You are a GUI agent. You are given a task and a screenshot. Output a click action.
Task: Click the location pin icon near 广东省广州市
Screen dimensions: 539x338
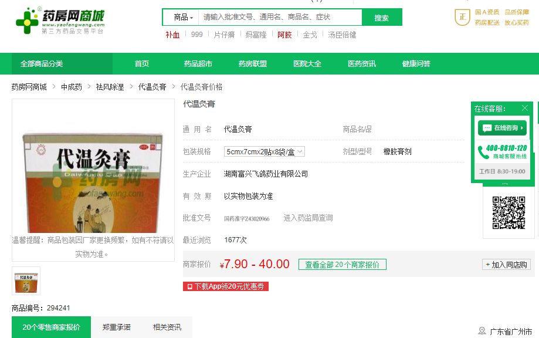482,331
